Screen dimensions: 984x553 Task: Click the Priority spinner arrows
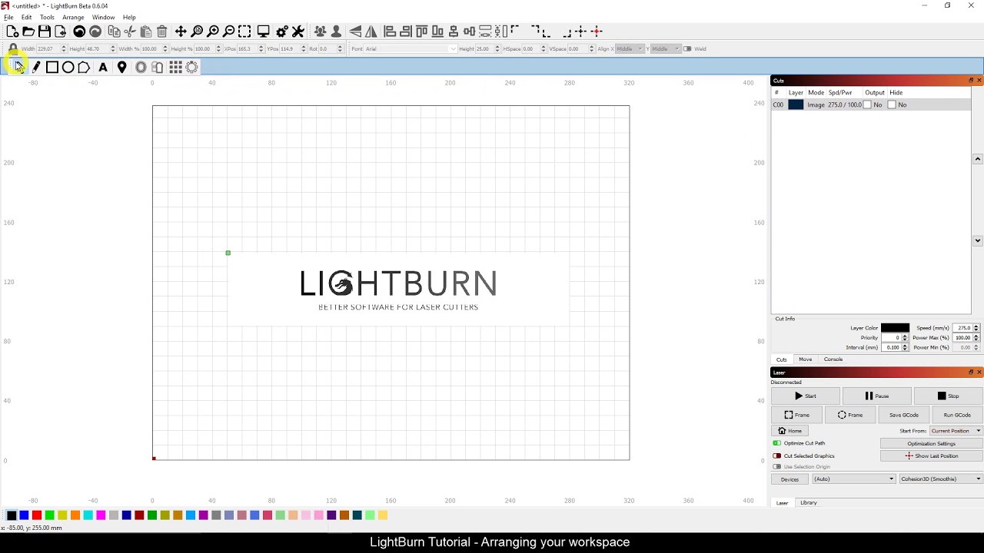[x=905, y=338]
